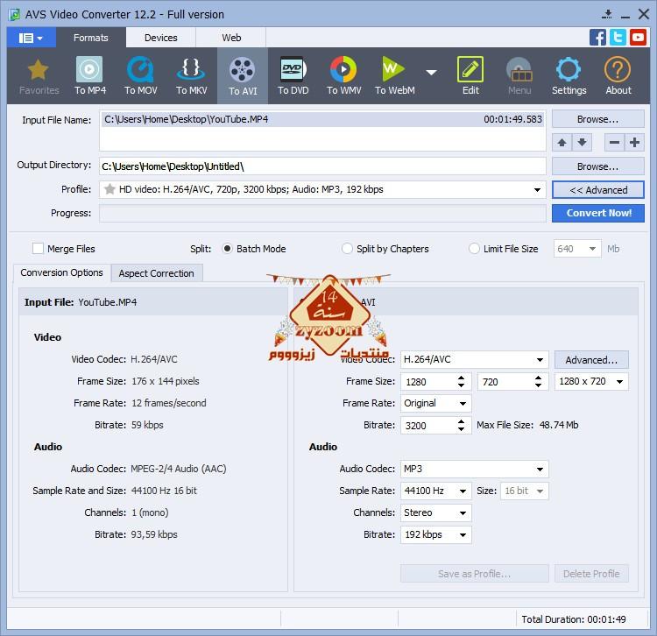The width and height of the screenshot is (657, 636).
Task: Open video codec Advanced... settings
Action: (591, 360)
